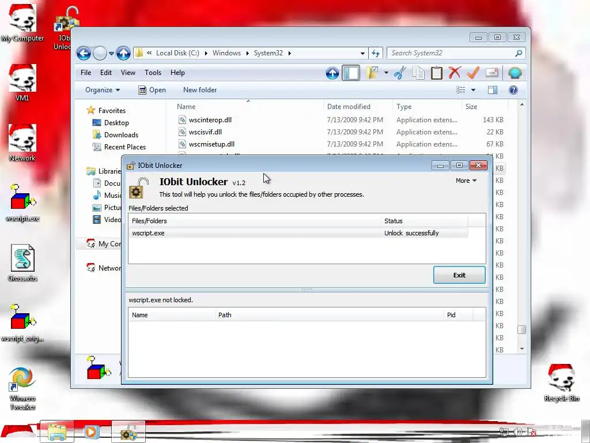This screenshot has width=590, height=443.
Task: Click Explorer taskbar button
Action: (56, 431)
